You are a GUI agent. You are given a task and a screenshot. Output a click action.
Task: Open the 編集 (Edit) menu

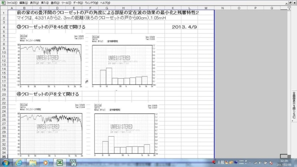[x=24, y=3]
